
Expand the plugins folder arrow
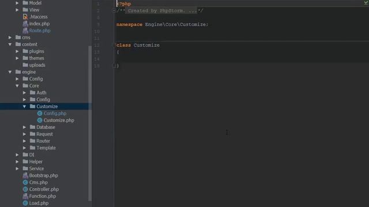coord(17,51)
